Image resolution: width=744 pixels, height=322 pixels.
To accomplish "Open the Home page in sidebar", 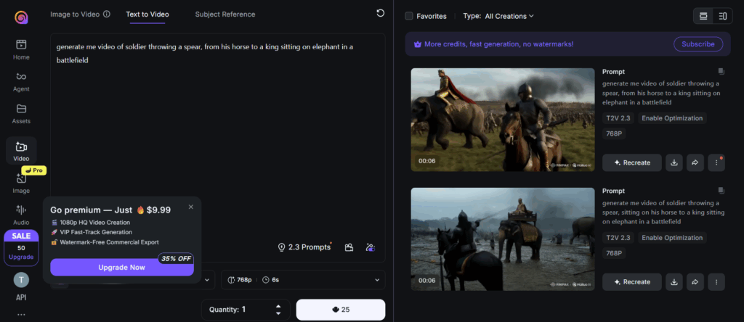I will coord(21,49).
